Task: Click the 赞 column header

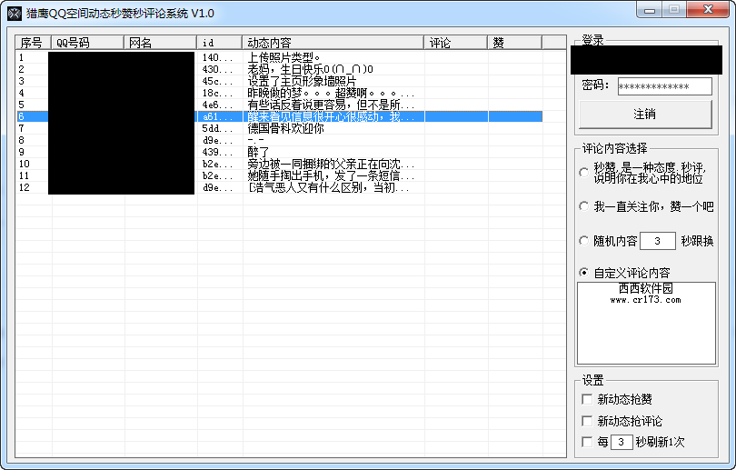Action: [515, 43]
